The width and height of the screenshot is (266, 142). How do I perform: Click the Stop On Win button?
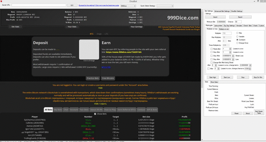point(258,77)
